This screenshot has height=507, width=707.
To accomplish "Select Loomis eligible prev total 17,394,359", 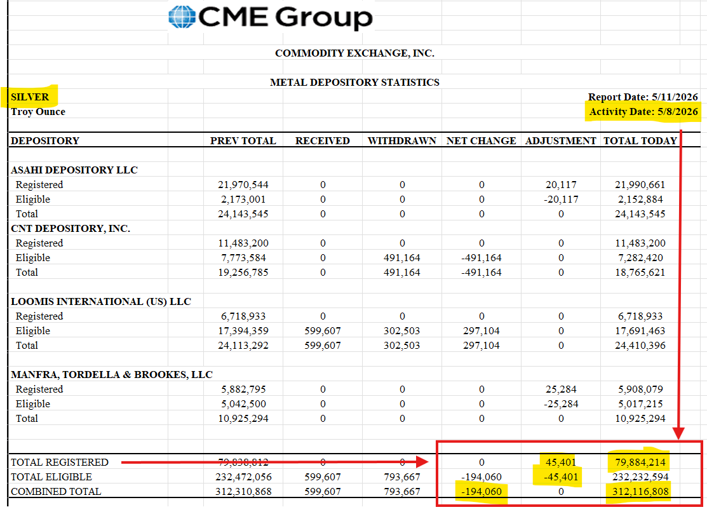I will pyautogui.click(x=243, y=331).
